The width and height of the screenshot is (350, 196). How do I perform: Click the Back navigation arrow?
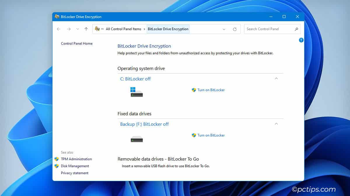pyautogui.click(x=59, y=29)
